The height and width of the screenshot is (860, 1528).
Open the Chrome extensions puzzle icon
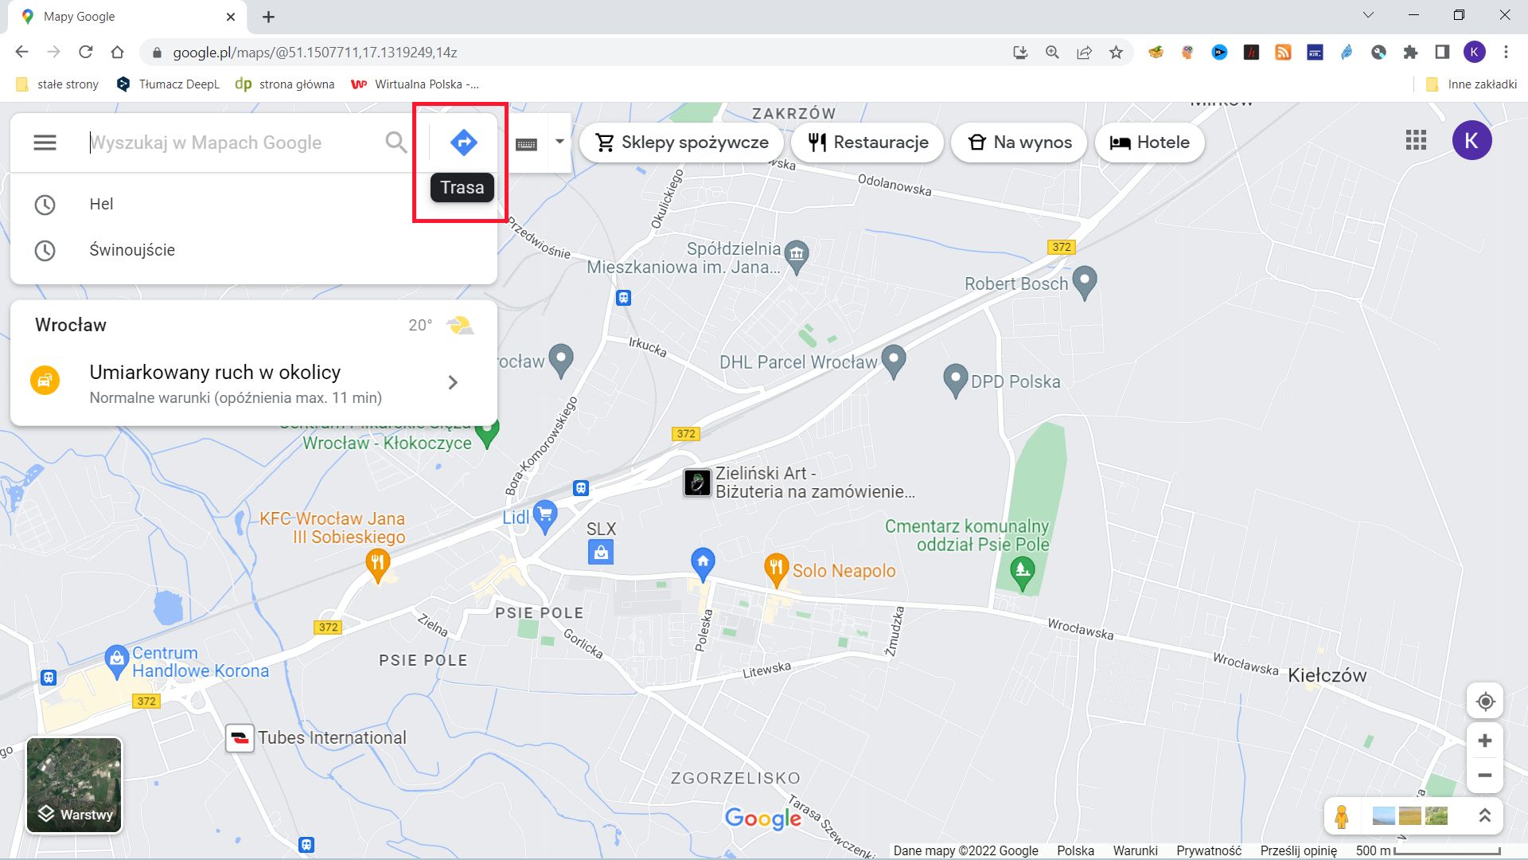coord(1410,53)
